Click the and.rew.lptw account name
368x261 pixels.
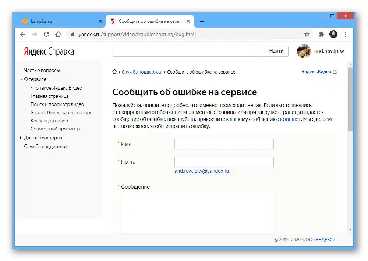329,51
